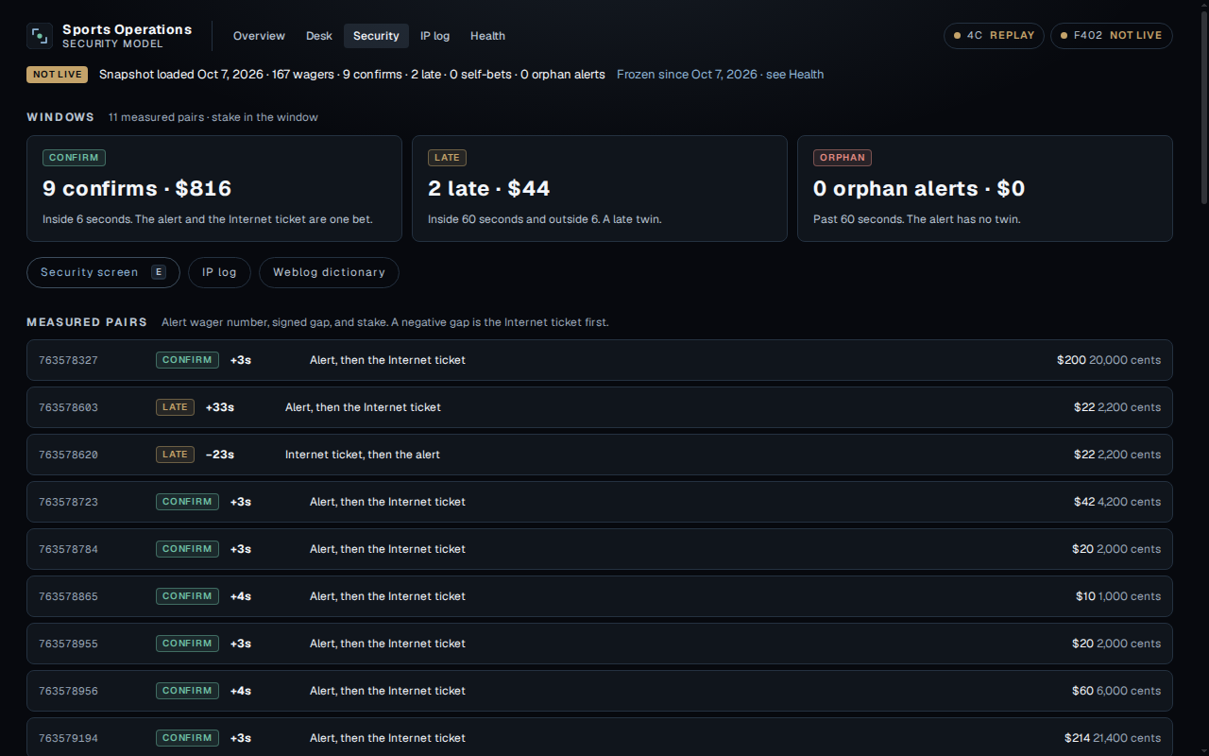
Task: Click the LATE badge on row 763578603
Action: pyautogui.click(x=175, y=407)
